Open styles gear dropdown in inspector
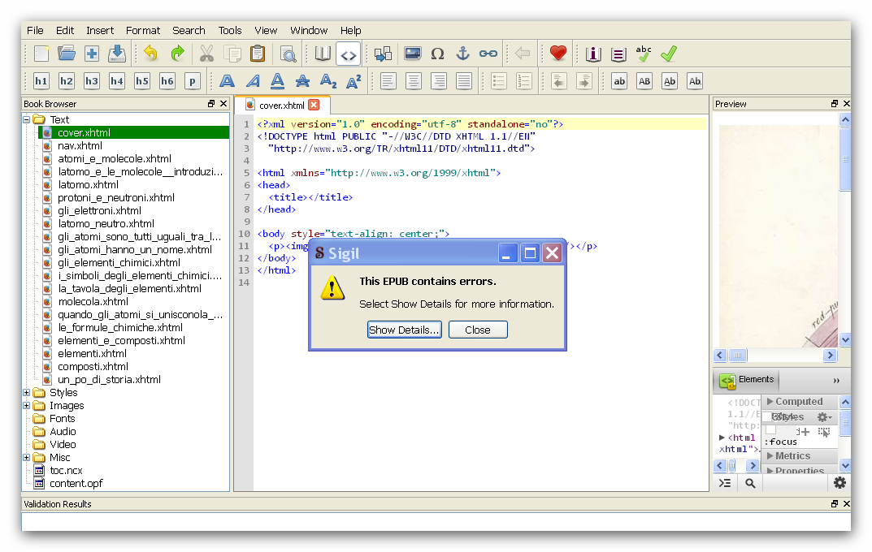 point(824,417)
